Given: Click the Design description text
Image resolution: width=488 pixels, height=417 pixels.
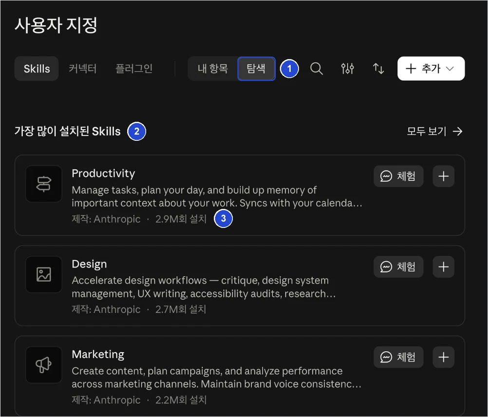Looking at the screenshot, I should click(204, 287).
